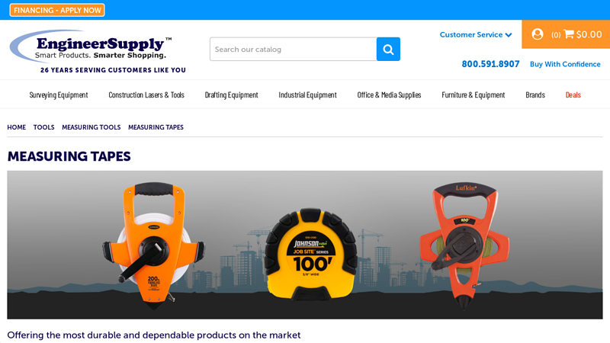Expand the Drafting Equipment menu
The height and width of the screenshot is (343, 610).
231,95
